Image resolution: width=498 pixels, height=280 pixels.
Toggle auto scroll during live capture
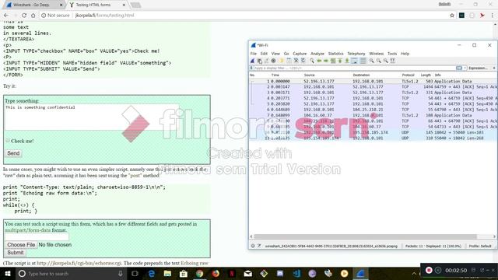click(355, 61)
